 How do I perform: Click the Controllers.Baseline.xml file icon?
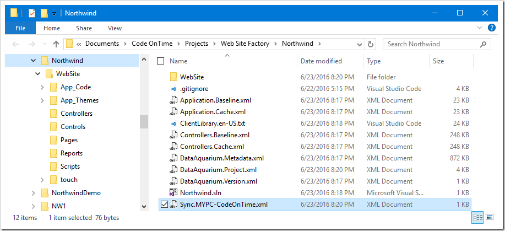tap(173, 135)
